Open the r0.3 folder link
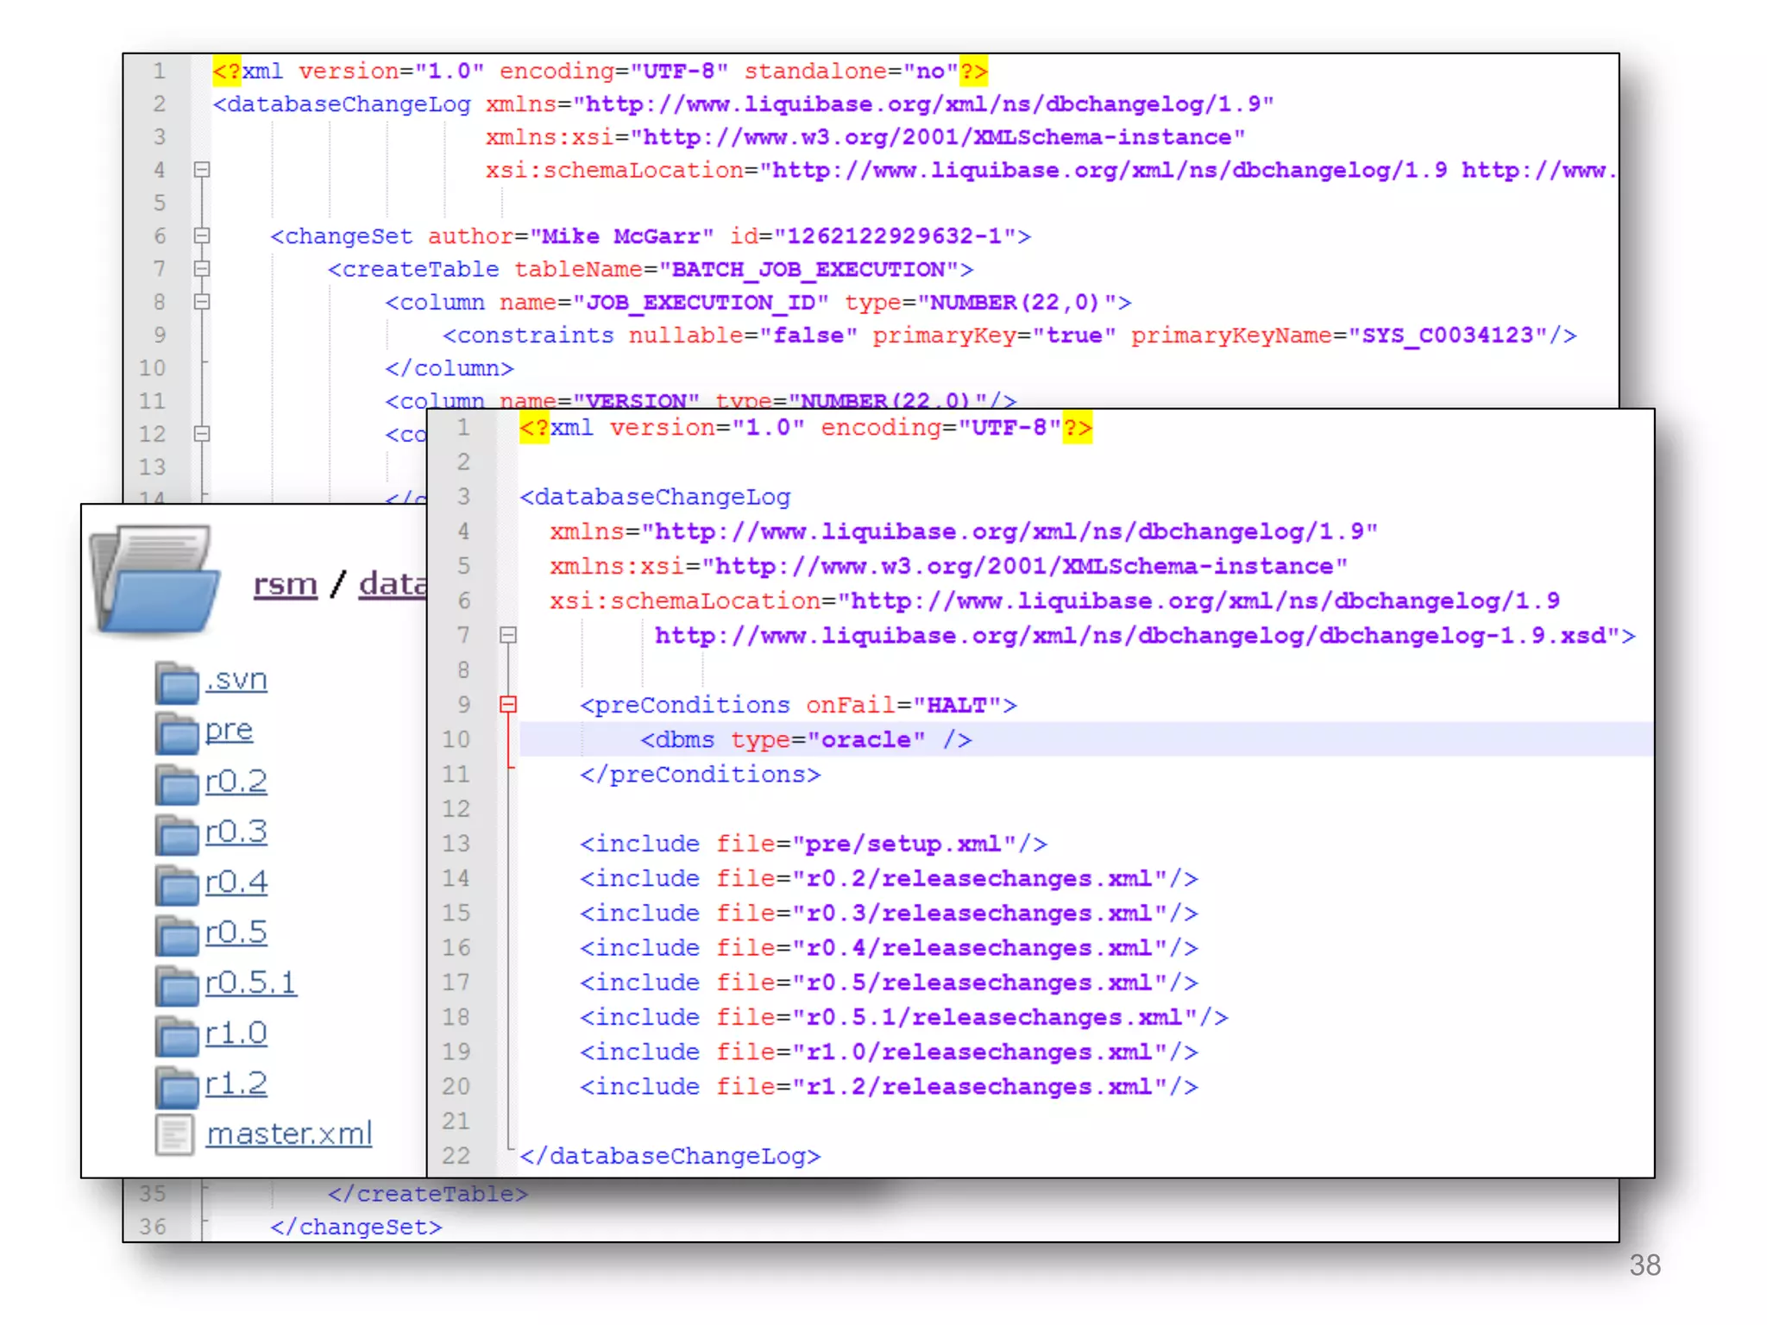The height and width of the screenshot is (1325, 1767). click(x=236, y=832)
